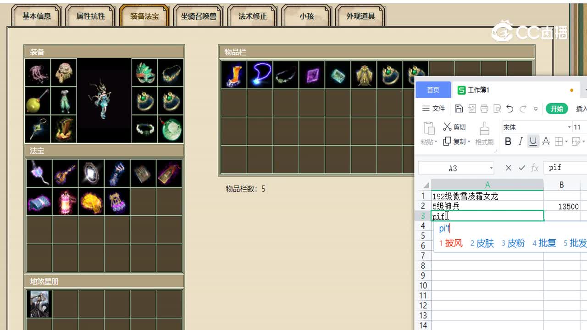
Task: Select the orange boots in 物品栏
Action: click(x=233, y=75)
